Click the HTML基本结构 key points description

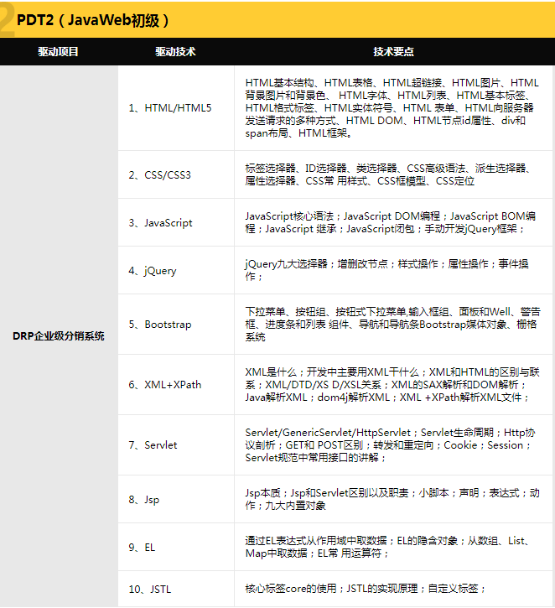pos(392,107)
